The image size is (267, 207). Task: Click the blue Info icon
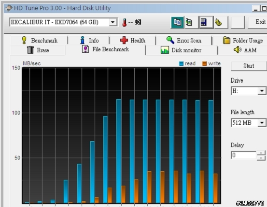click(x=83, y=40)
